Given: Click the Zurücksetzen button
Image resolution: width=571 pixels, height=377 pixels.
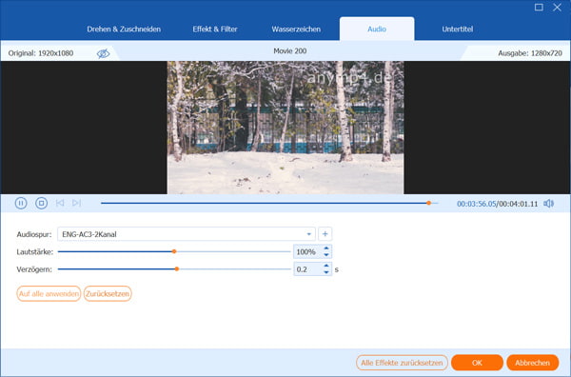Looking at the screenshot, I should click(x=108, y=293).
